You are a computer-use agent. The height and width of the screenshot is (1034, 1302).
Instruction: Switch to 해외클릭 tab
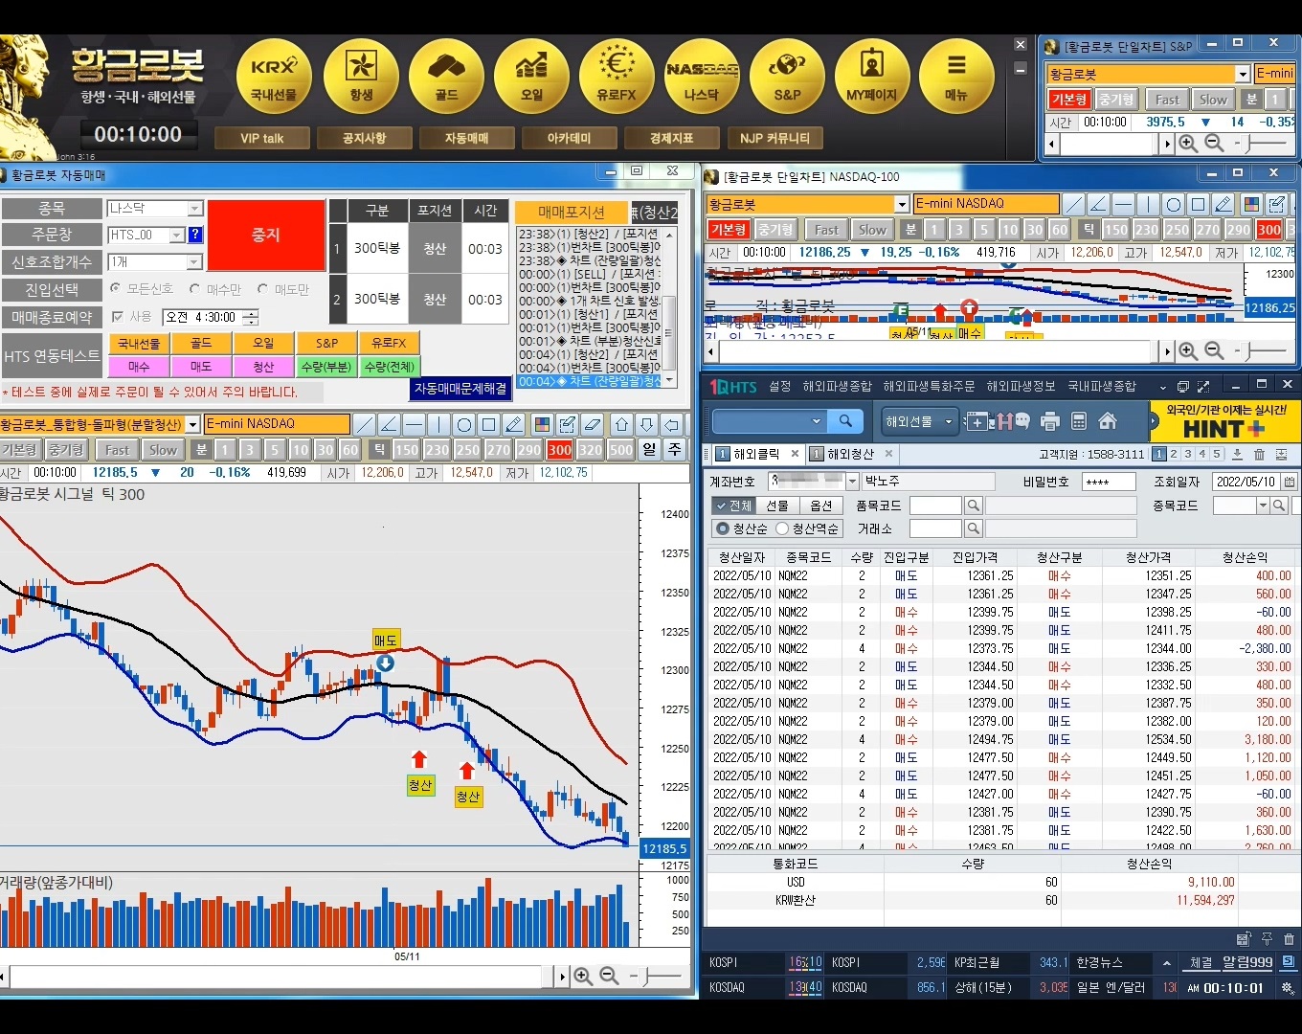pos(755,454)
